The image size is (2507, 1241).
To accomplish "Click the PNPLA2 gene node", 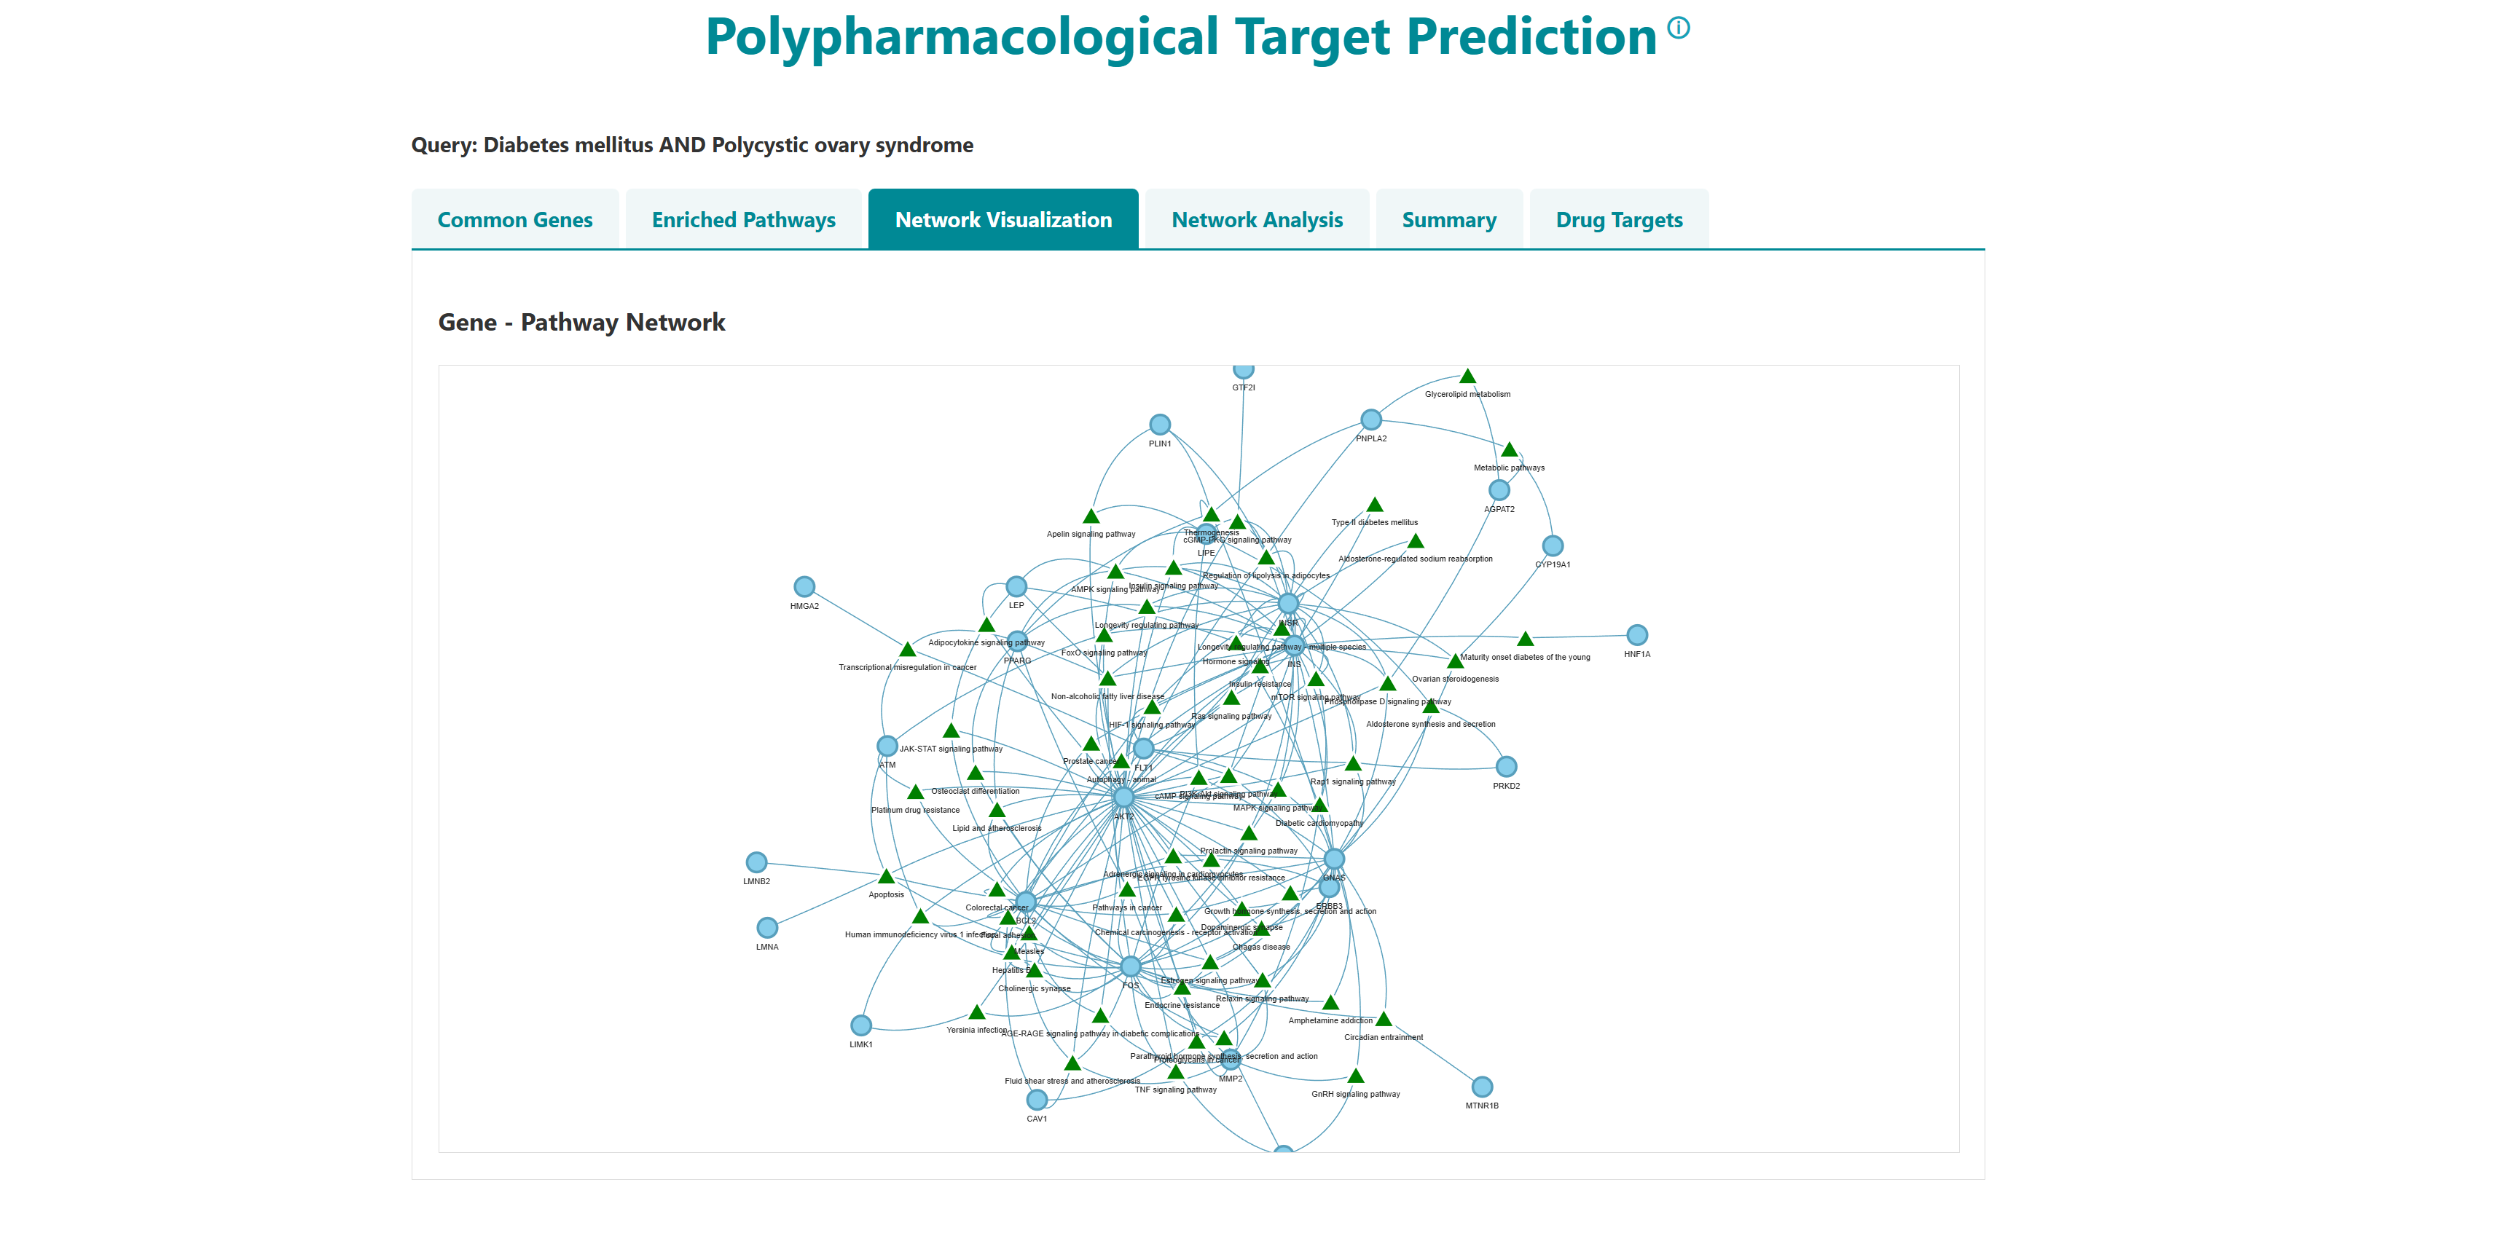I will coord(1370,420).
